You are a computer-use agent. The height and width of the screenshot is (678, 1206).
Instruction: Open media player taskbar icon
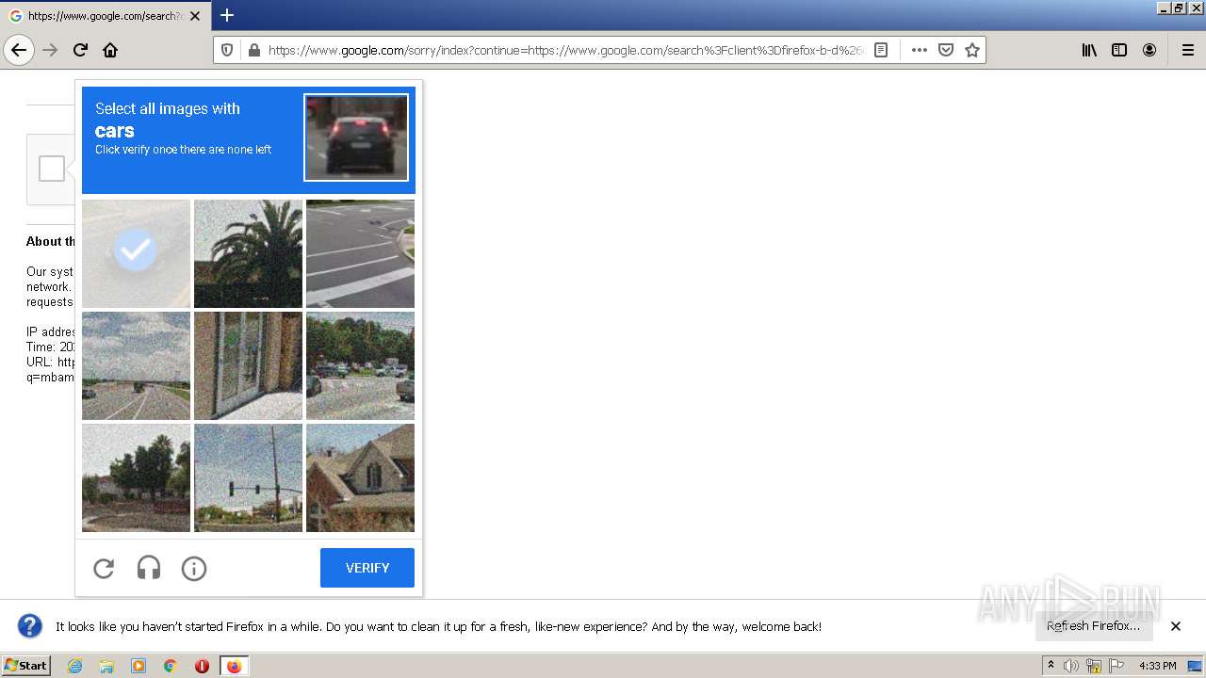139,666
